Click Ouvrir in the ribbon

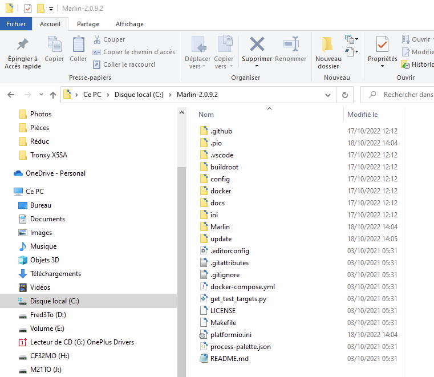click(416, 39)
